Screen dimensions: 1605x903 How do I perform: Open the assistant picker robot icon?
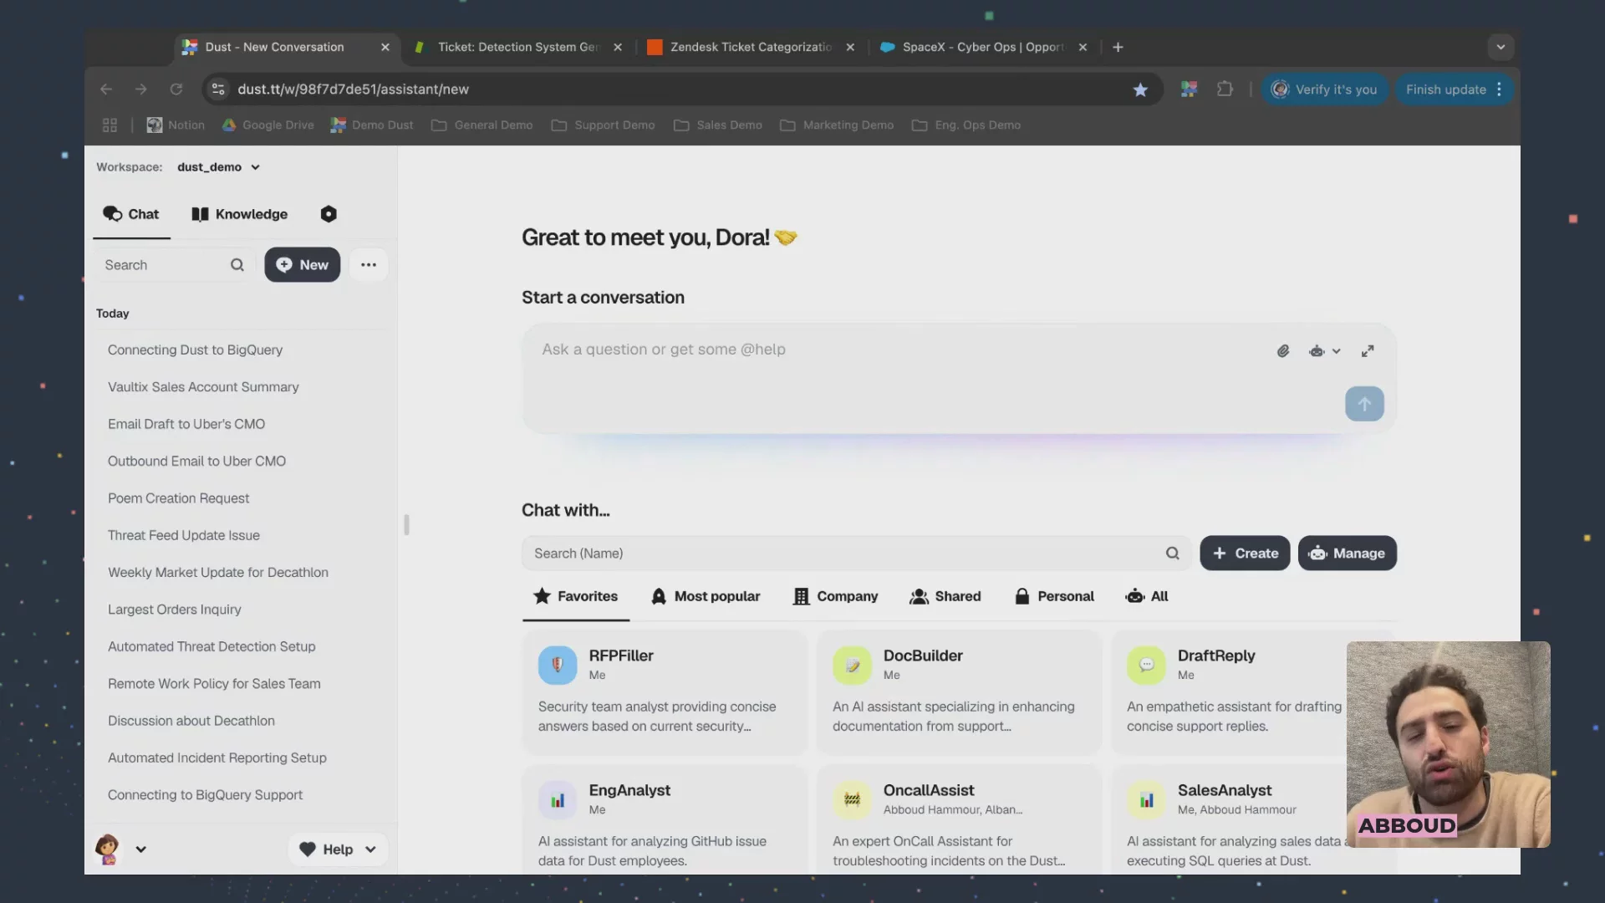pyautogui.click(x=1324, y=351)
